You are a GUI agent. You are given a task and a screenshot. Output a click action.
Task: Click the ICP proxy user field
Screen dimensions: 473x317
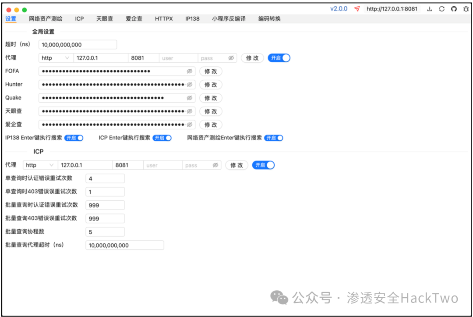point(162,165)
